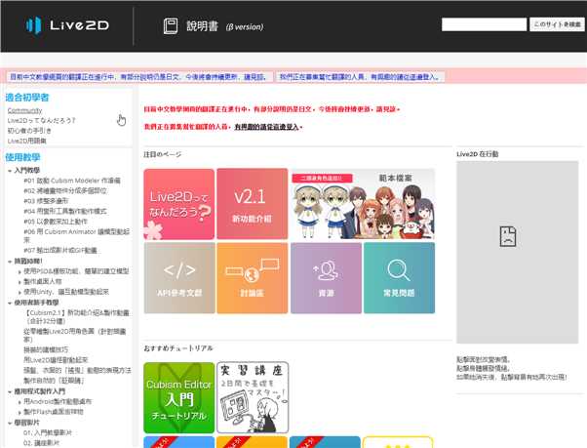Screen dimensions: 587x448
Task: Open the 使用教學 sidebar heading
Action: point(22,158)
